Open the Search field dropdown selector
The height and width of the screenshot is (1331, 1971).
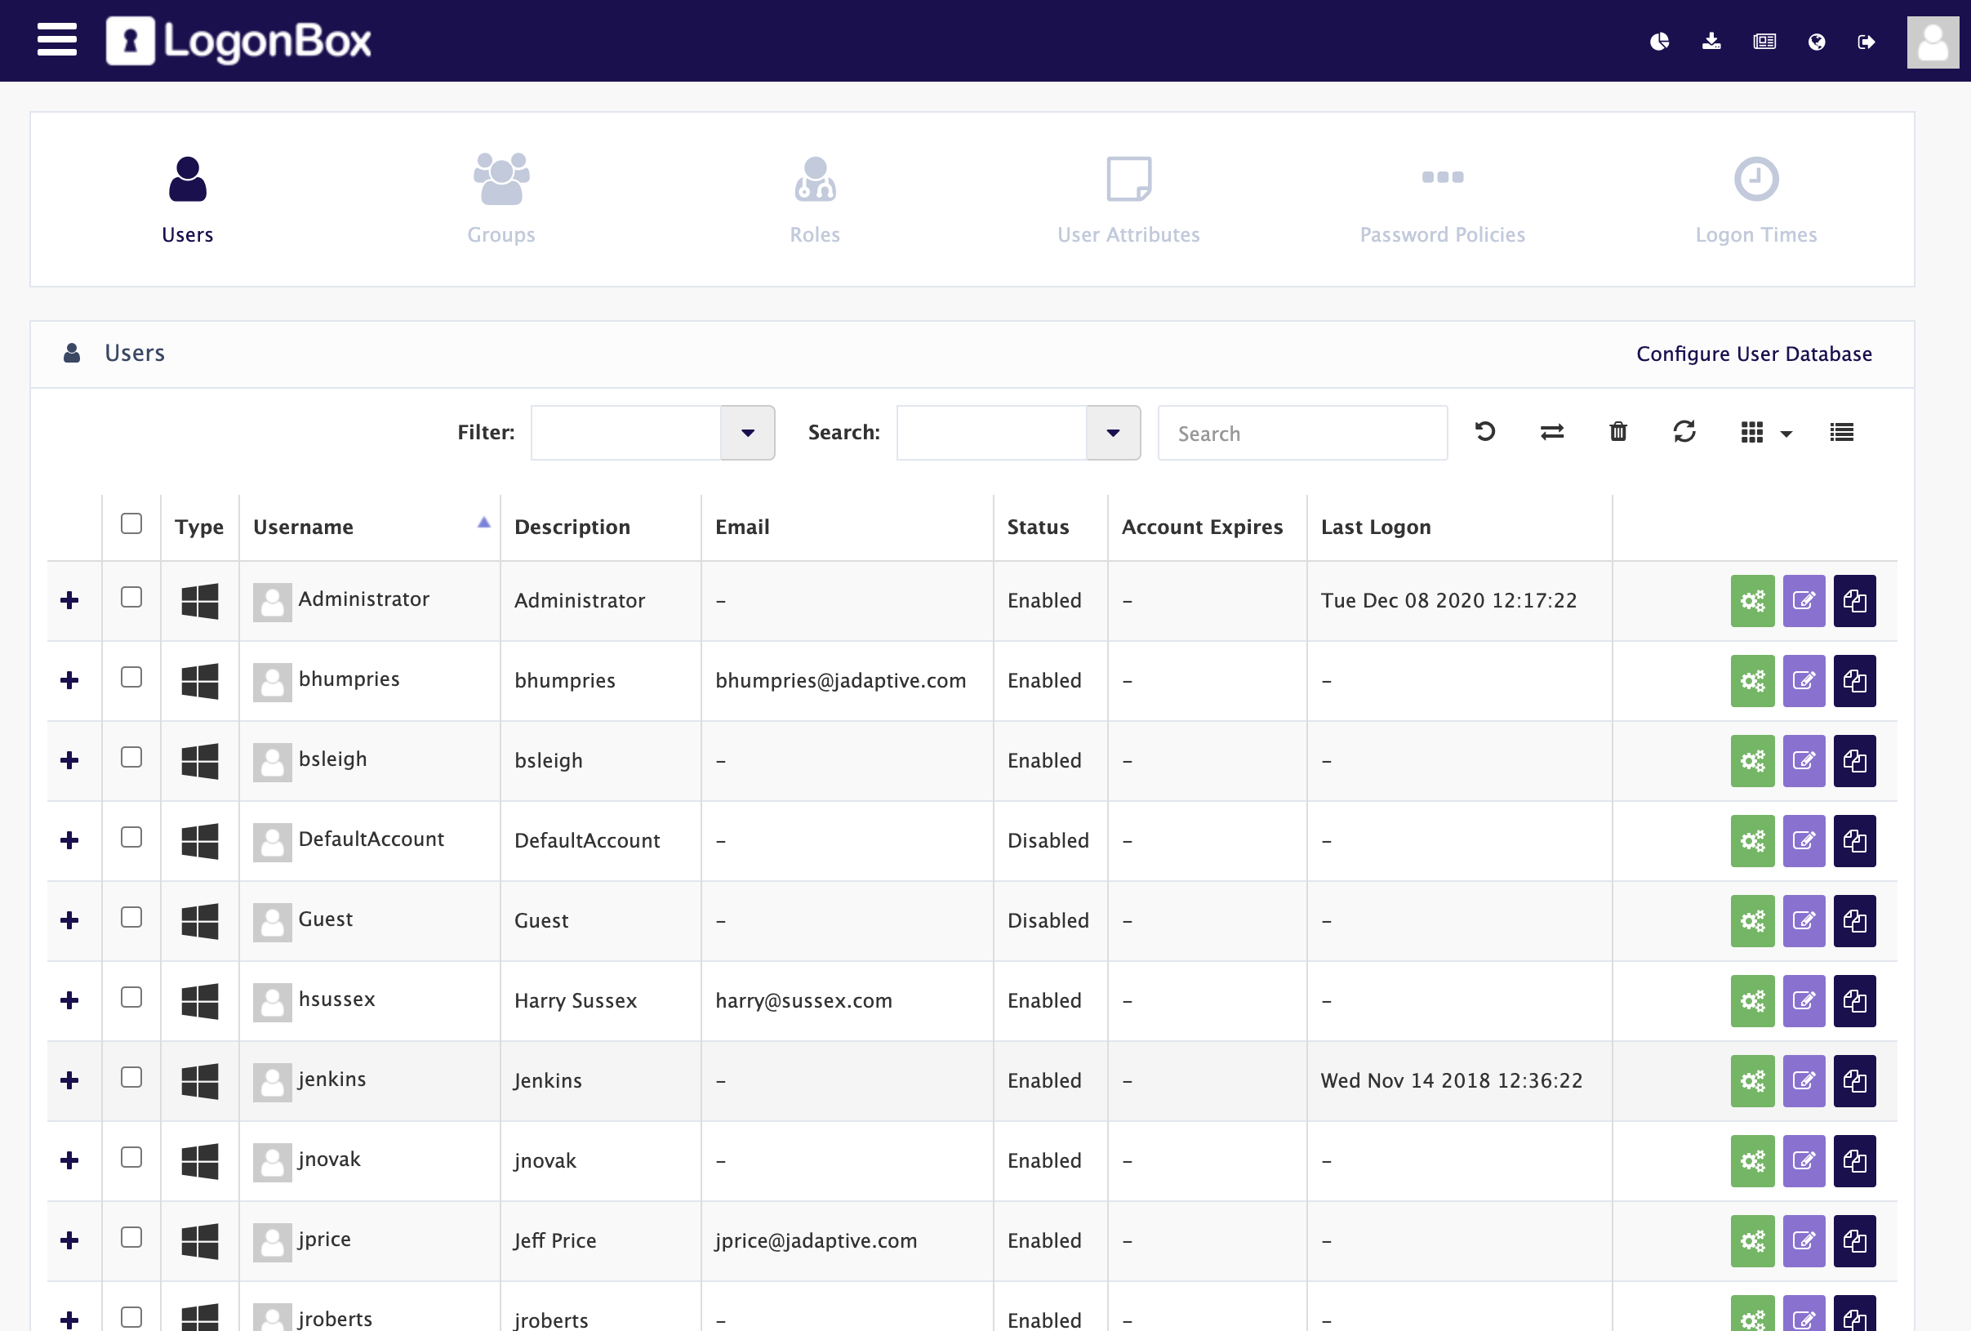(x=1112, y=432)
